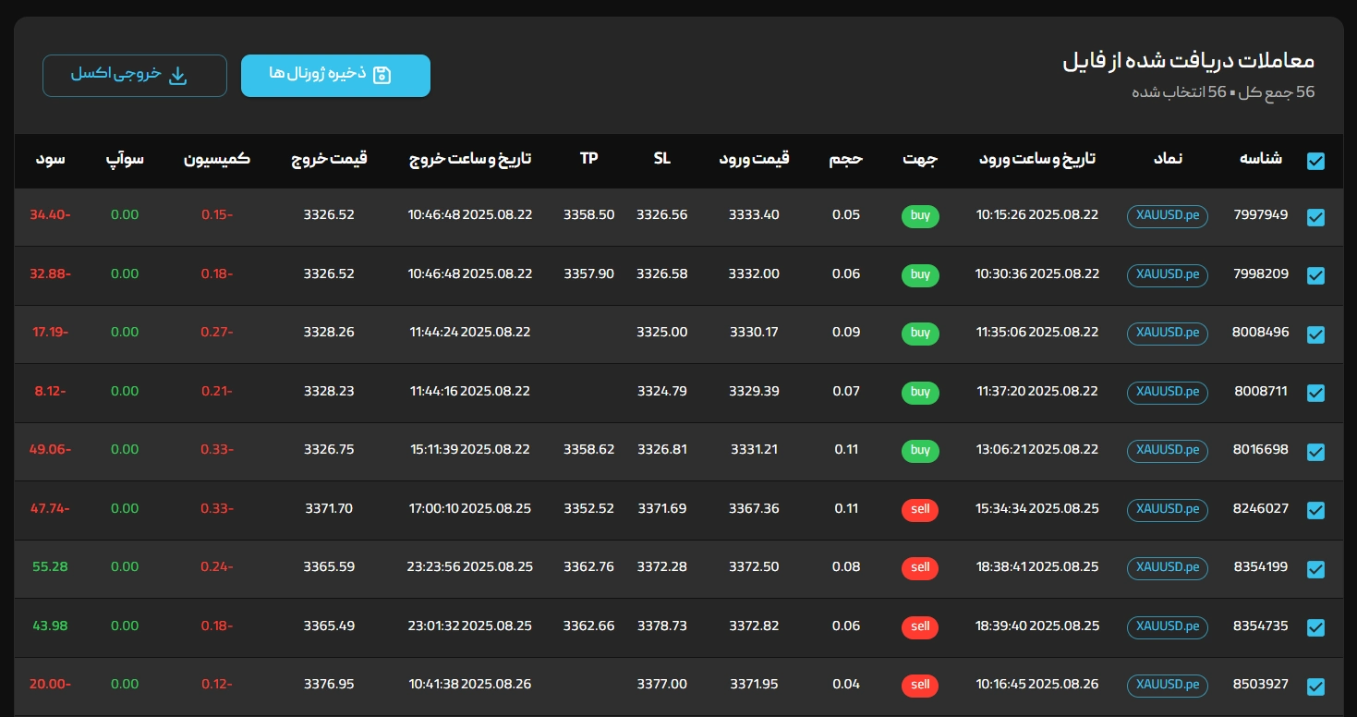Sort by the سود column header
The image size is (1357, 717).
51,159
